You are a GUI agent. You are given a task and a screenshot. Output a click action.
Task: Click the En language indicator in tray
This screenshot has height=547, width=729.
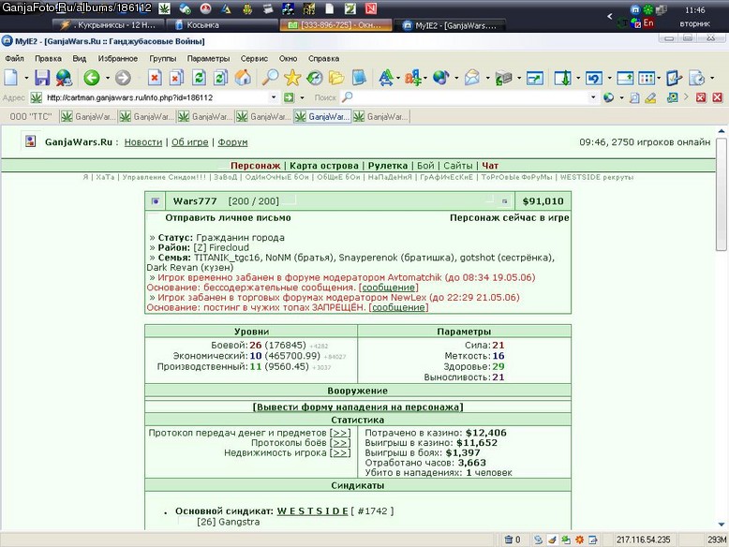pos(648,22)
